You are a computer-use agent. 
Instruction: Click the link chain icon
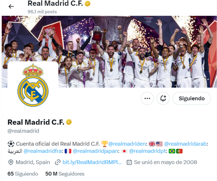[x=58, y=162]
